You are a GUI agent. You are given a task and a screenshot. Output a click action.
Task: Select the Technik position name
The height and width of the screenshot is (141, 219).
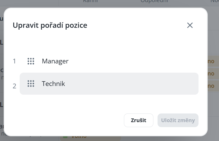pos(53,84)
